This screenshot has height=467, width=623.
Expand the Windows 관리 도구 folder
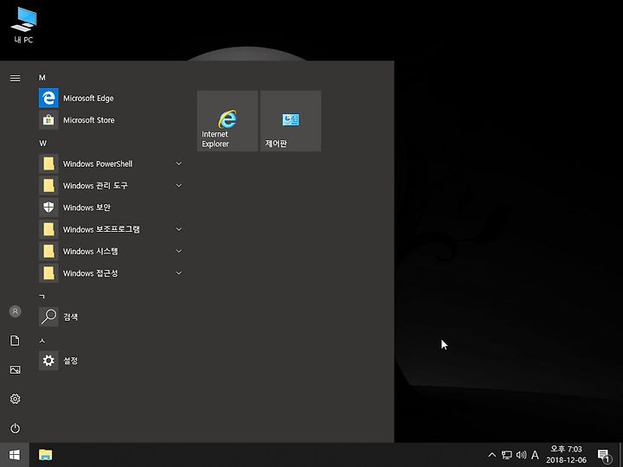(x=112, y=185)
